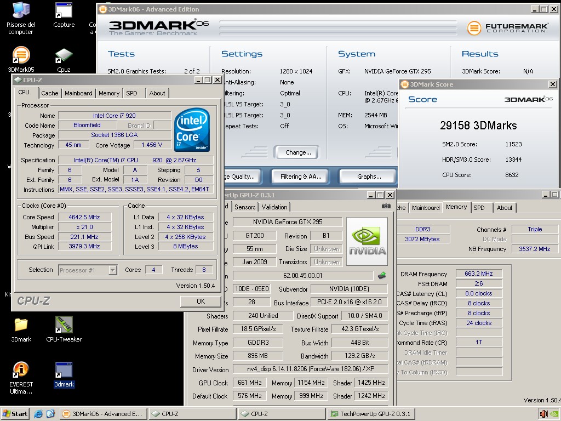Open Sensors tab in GPU-Z
Viewport: 561px width, 421px height.
coord(245,207)
